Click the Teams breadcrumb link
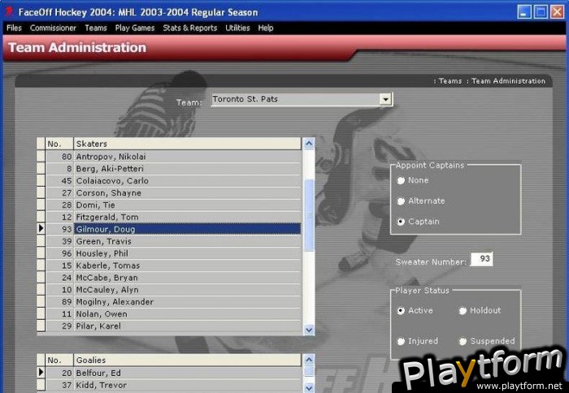Viewport: 569px width, 393px height. pos(450,81)
